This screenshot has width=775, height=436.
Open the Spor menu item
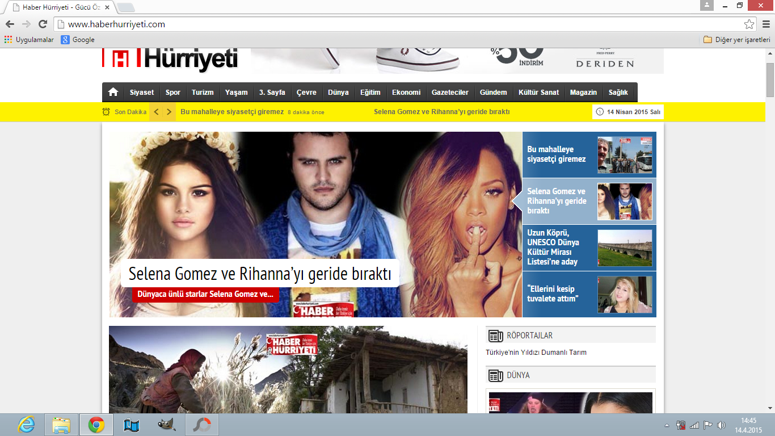(173, 93)
